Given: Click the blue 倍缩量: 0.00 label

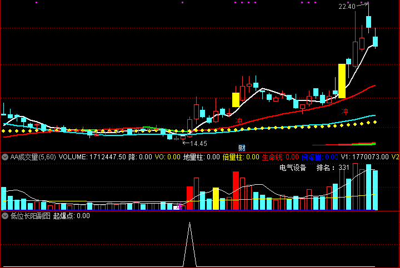Looking at the screenshot, I should point(320,157).
